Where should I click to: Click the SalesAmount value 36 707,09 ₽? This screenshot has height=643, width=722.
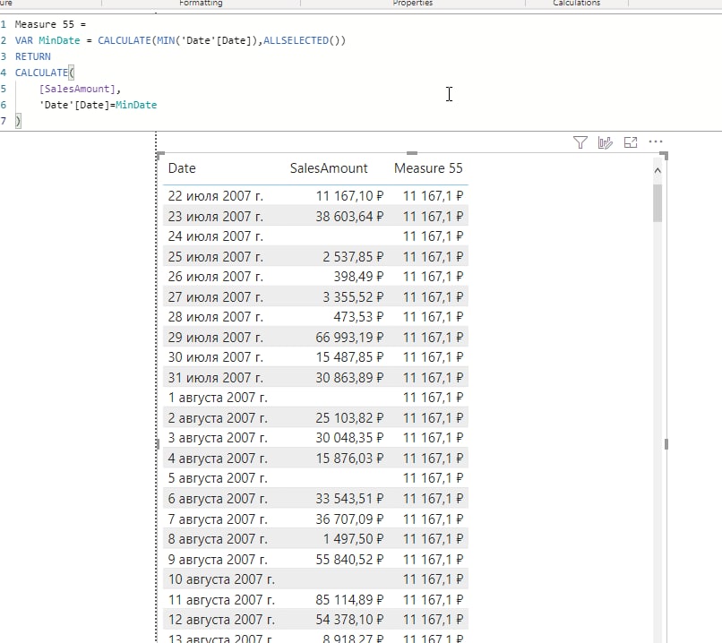(x=349, y=519)
